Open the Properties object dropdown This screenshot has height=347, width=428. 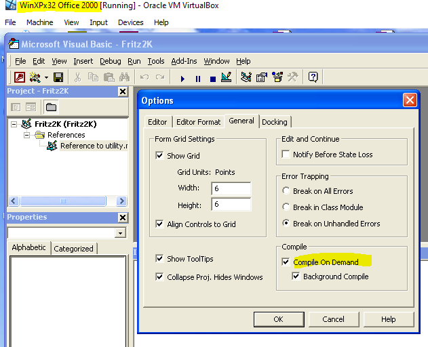(x=120, y=233)
